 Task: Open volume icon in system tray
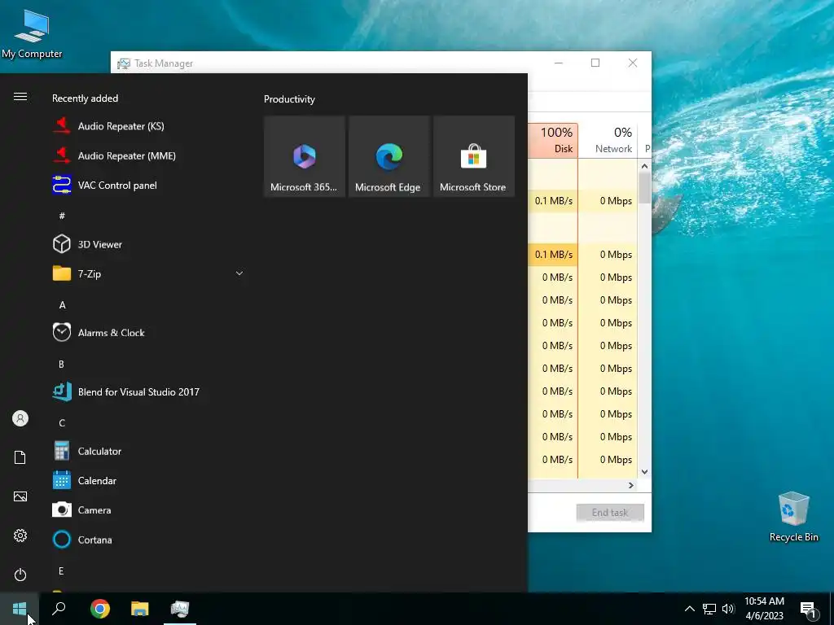pyautogui.click(x=727, y=609)
